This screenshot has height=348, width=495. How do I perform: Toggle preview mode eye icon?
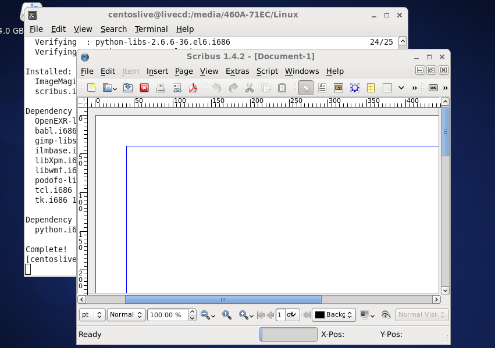386,314
